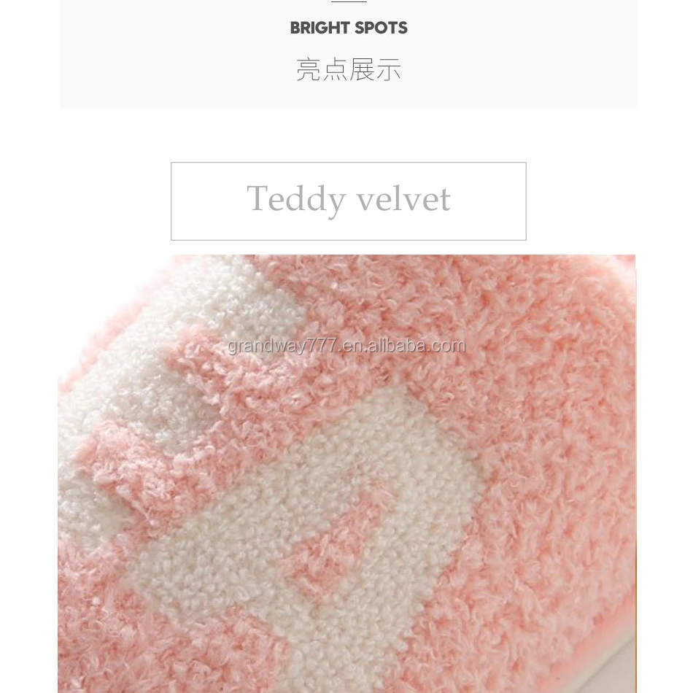Click the BRIGHT SPOTS heading text
This screenshot has height=693, width=693.
[349, 28]
